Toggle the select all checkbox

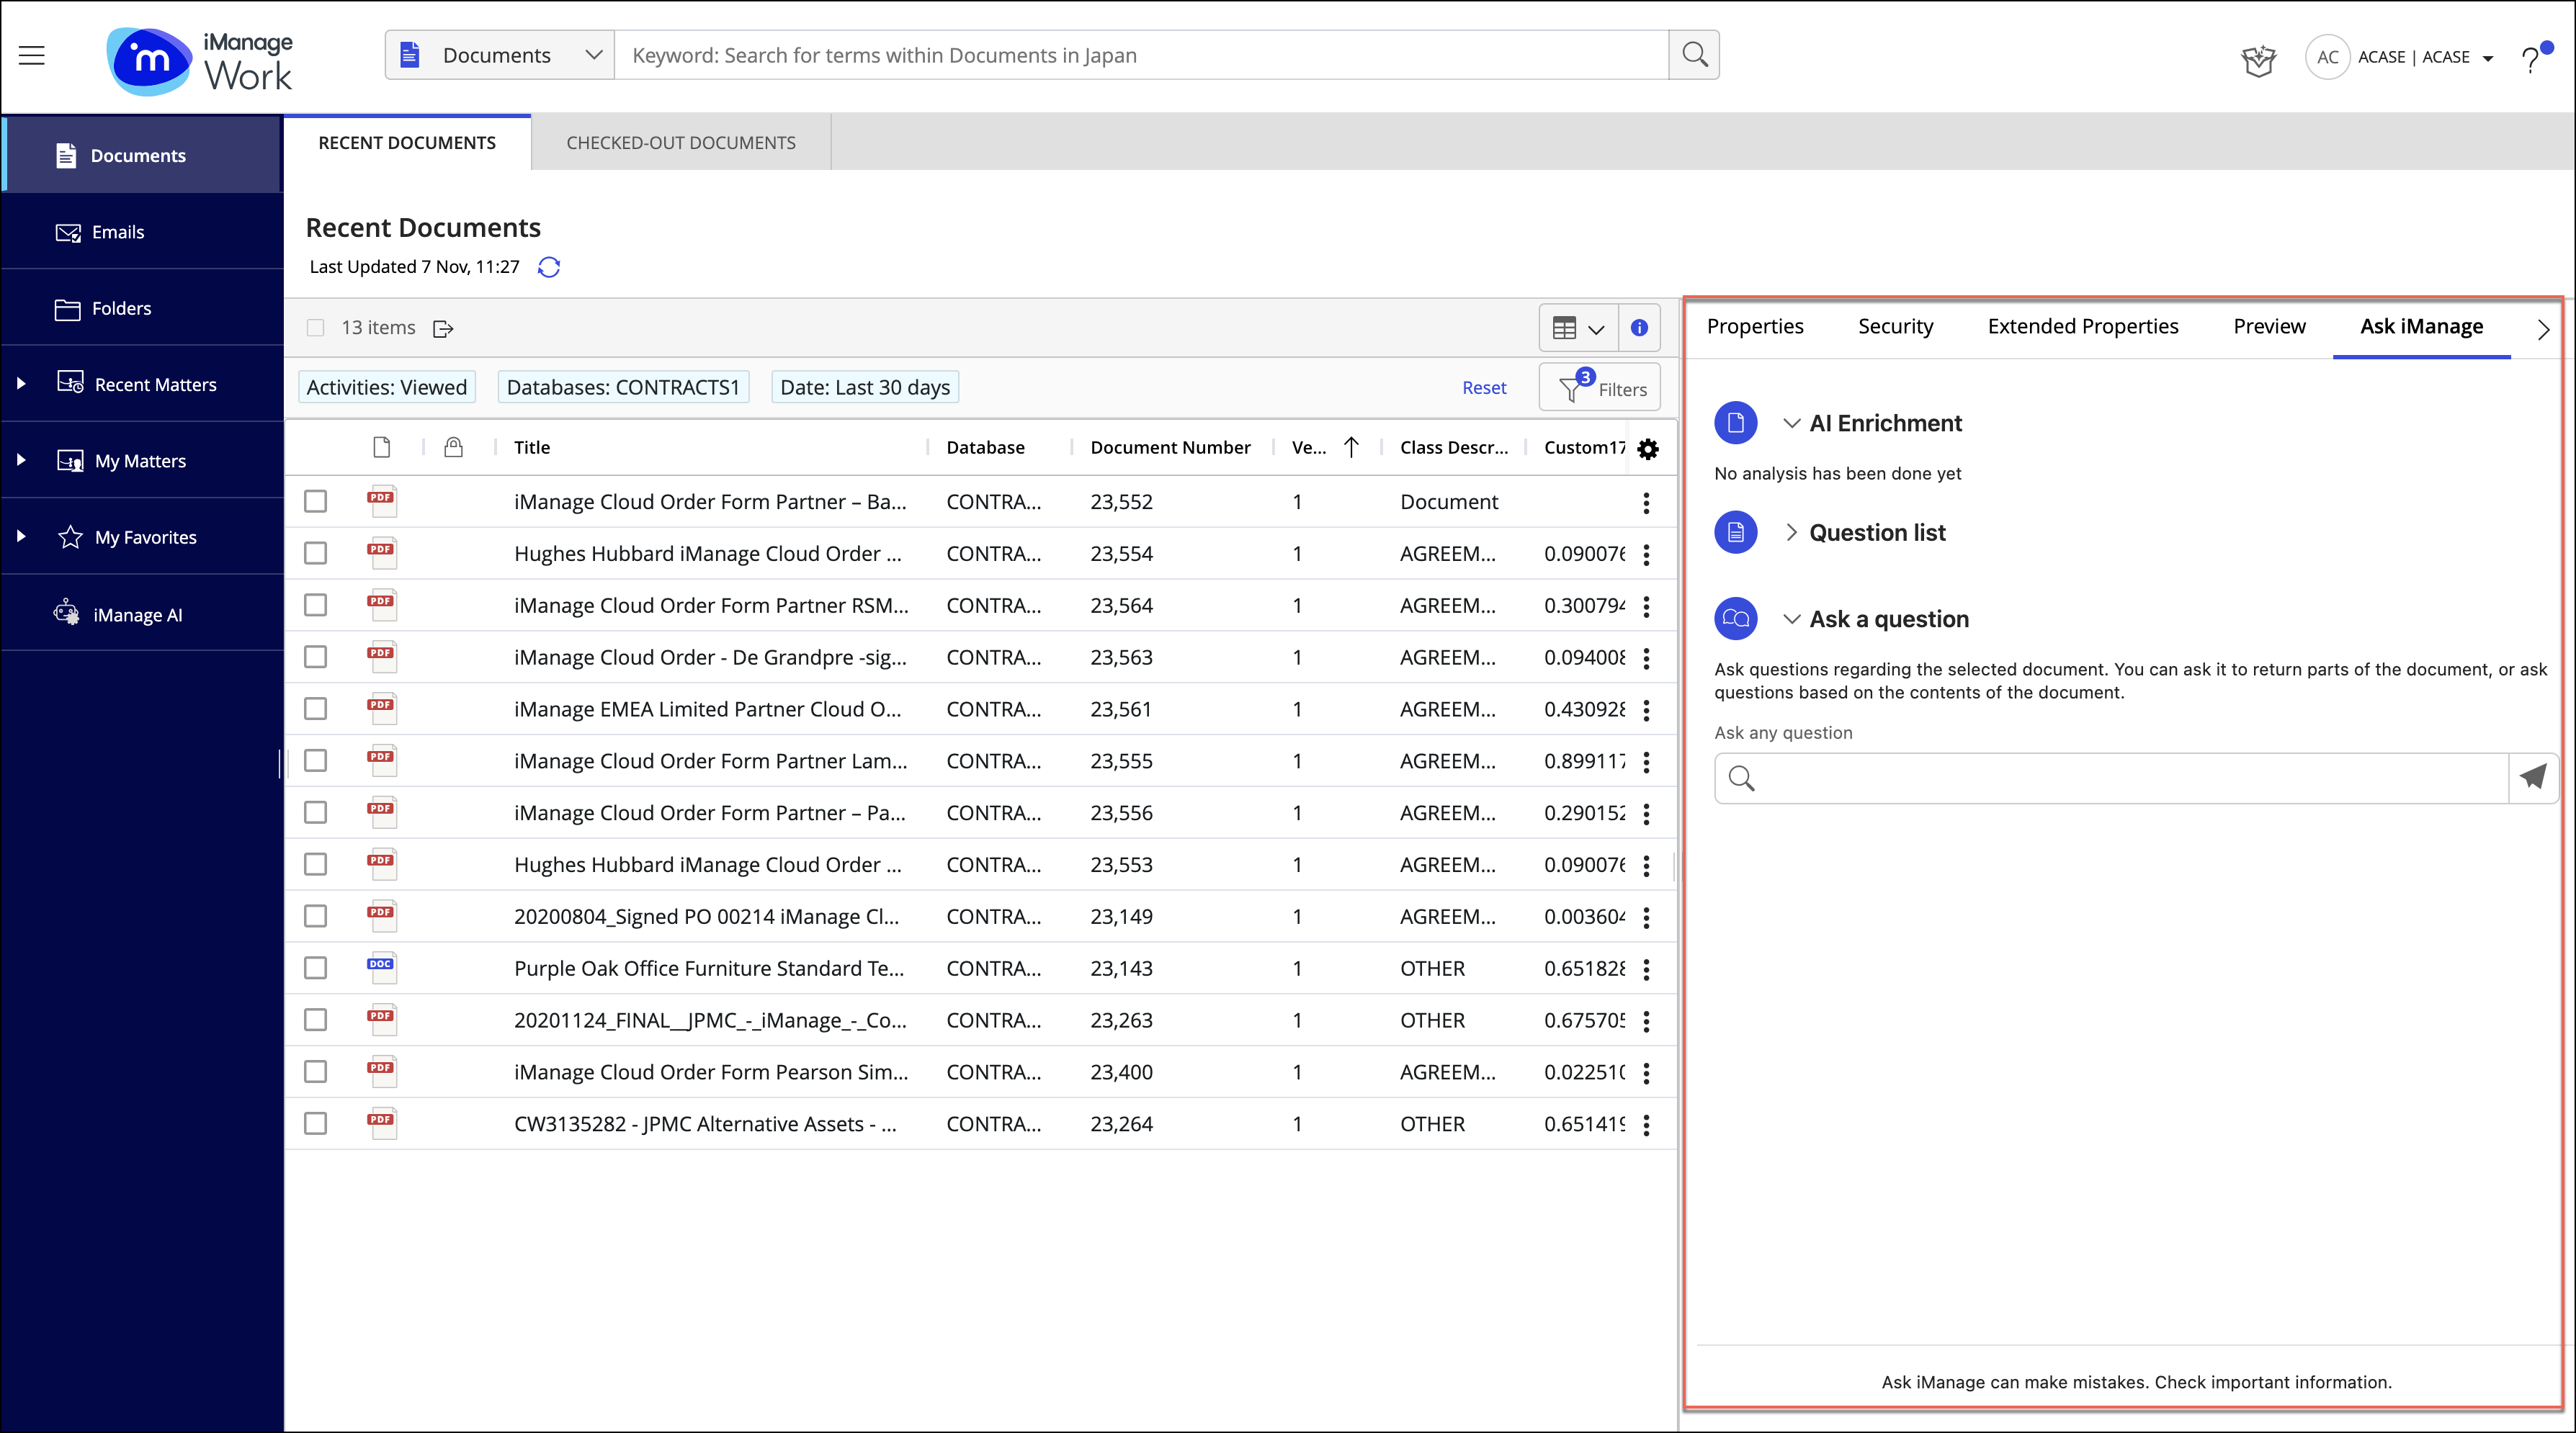[318, 326]
